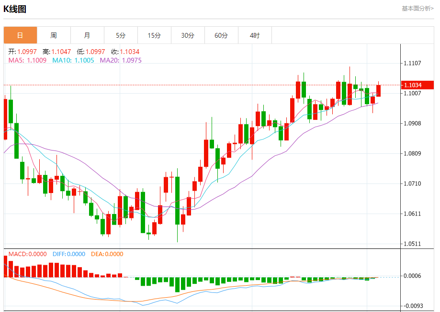Screen dimensions: 440x312
Task: Click the 1.0908 price axis label
Action: (x=412, y=123)
